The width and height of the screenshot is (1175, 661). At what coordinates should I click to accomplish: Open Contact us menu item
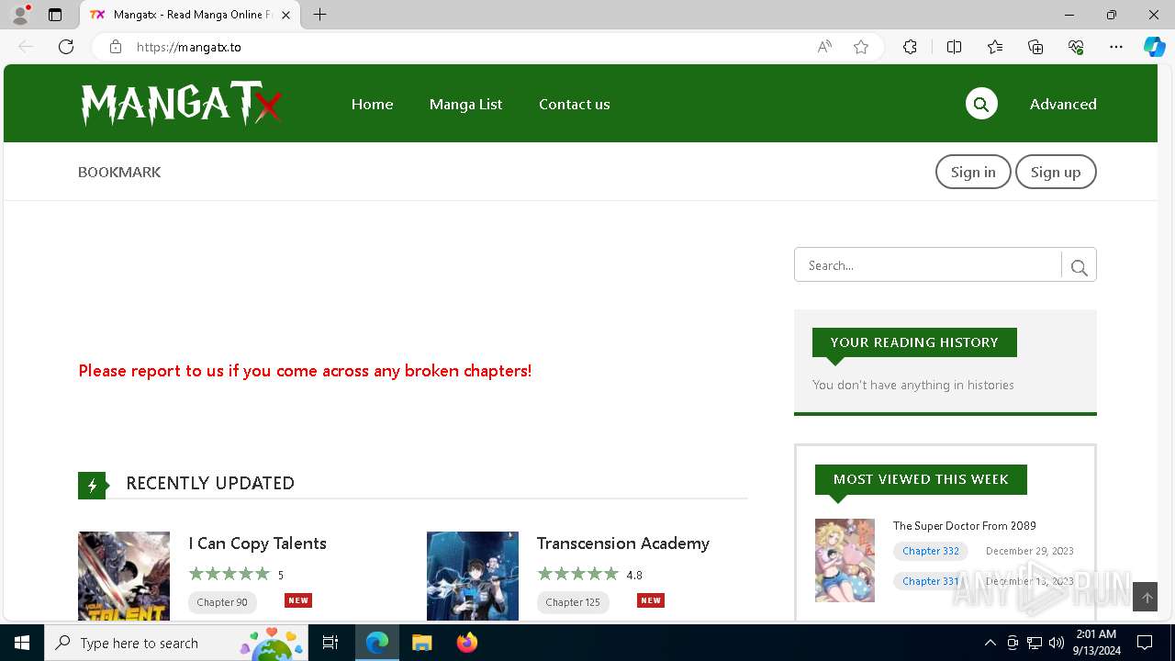tap(574, 104)
